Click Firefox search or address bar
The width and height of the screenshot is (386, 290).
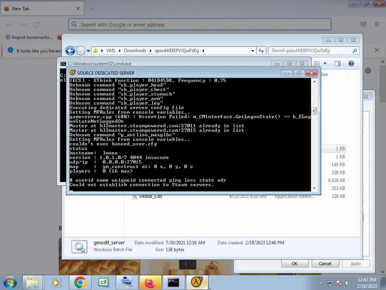200,25
